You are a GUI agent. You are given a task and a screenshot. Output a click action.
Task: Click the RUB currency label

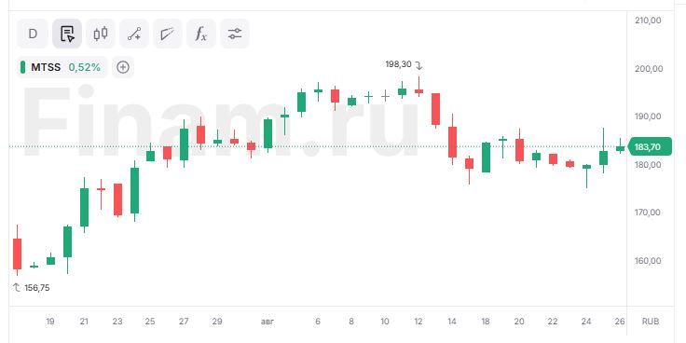point(651,322)
